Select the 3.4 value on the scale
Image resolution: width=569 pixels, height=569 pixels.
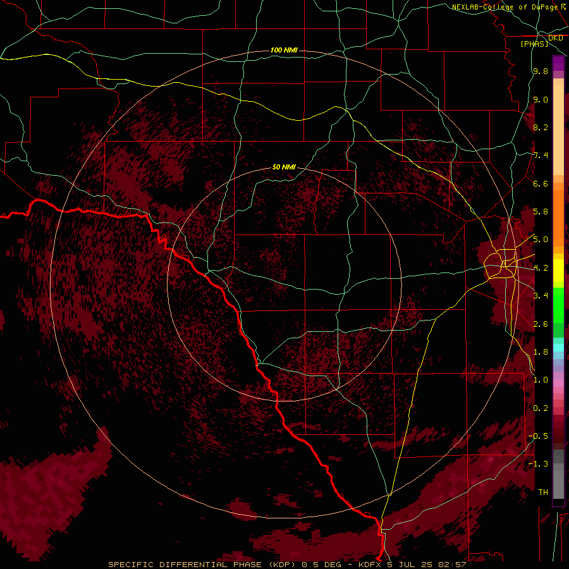click(541, 296)
